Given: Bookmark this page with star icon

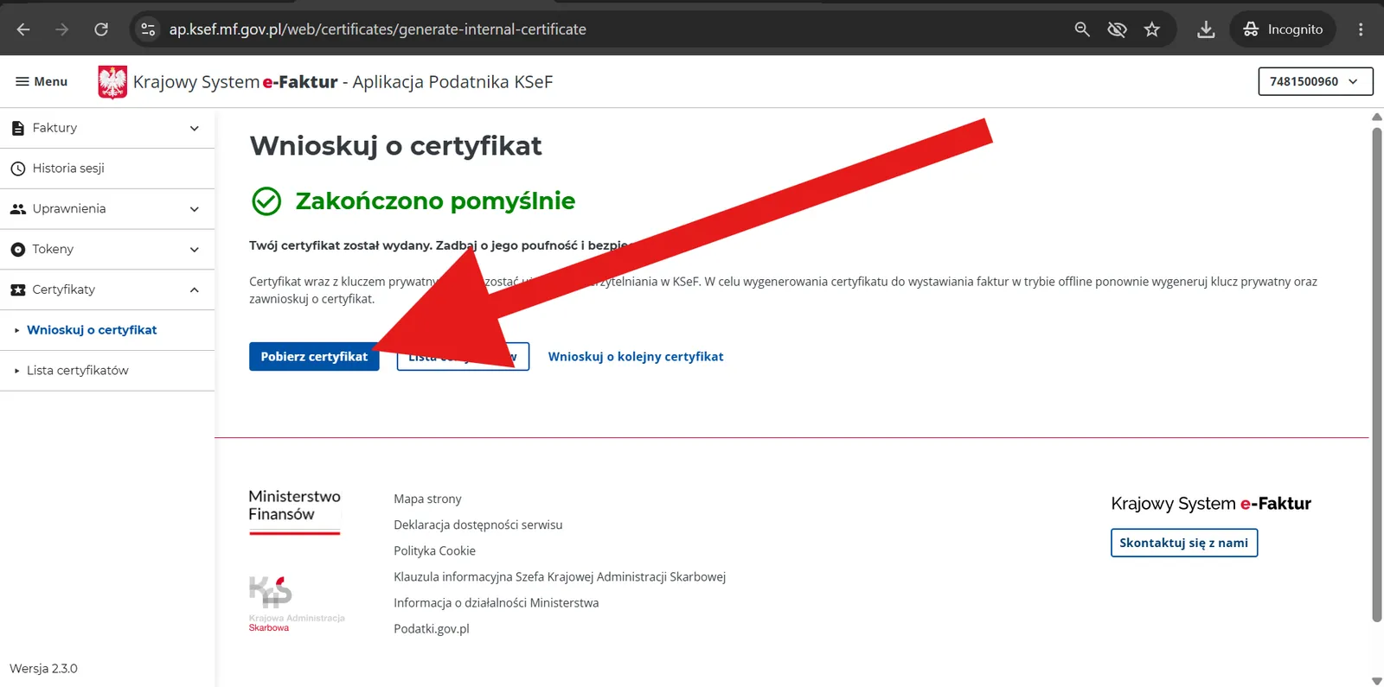Looking at the screenshot, I should tap(1152, 29).
